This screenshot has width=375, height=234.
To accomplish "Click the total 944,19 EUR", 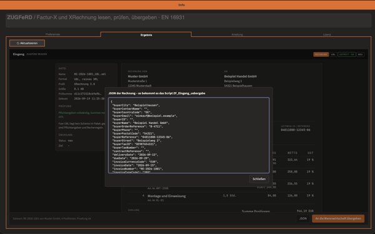I will point(305,211).
